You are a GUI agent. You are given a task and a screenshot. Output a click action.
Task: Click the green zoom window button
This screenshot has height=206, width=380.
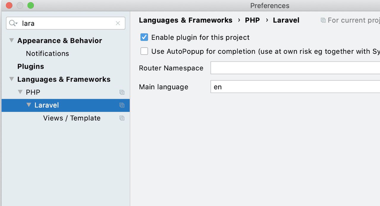(31, 5)
